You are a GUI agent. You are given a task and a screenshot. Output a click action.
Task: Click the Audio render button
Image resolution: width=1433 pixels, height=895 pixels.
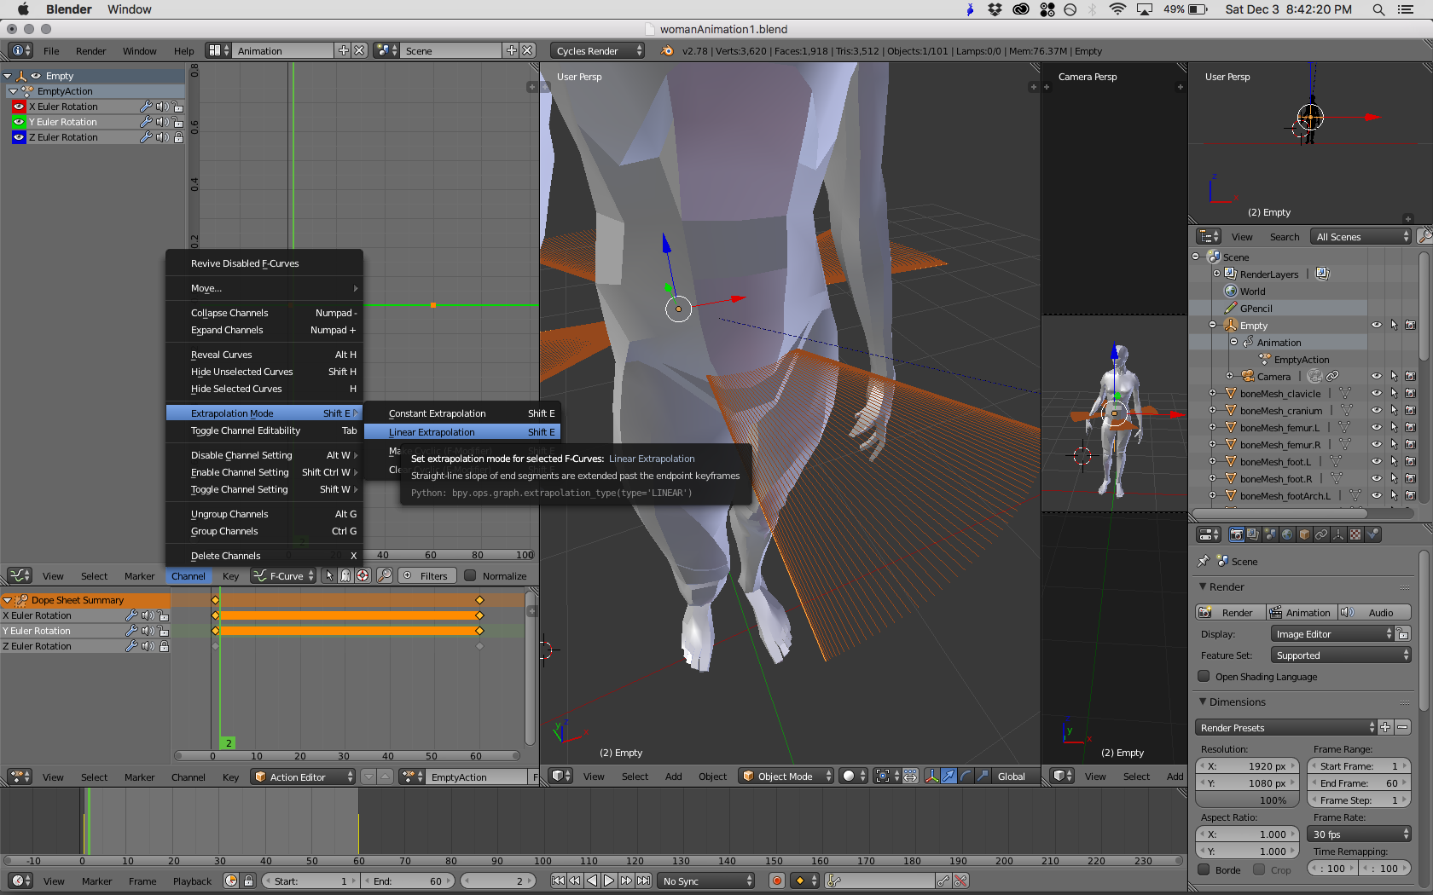(x=1374, y=613)
